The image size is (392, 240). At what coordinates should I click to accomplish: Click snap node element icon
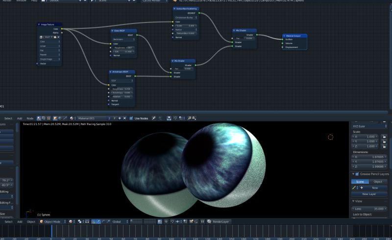click(181, 118)
